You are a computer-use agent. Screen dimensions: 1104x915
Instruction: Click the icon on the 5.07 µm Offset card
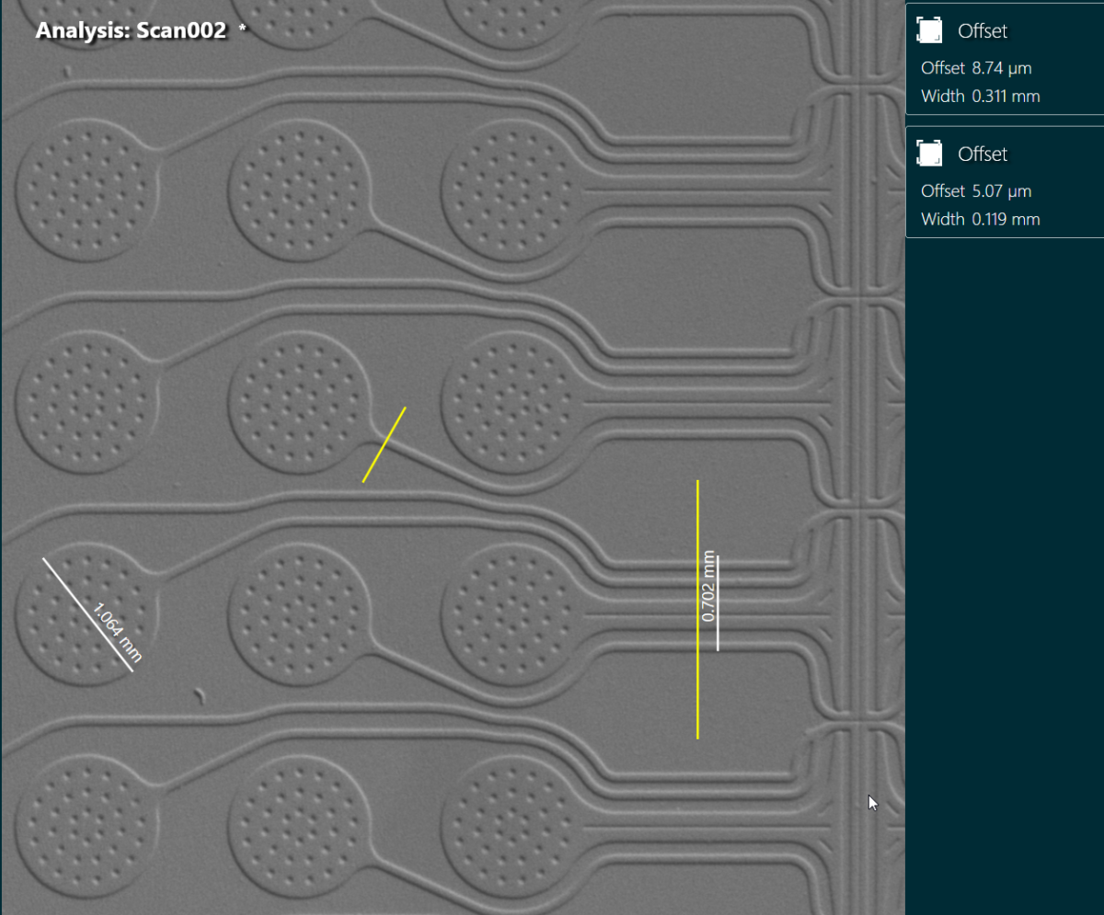point(930,154)
